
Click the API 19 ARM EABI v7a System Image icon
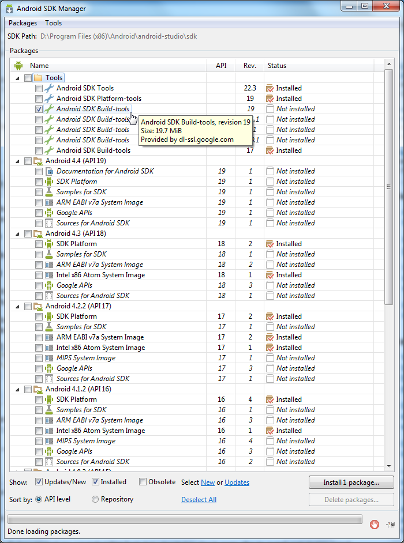[x=49, y=202]
